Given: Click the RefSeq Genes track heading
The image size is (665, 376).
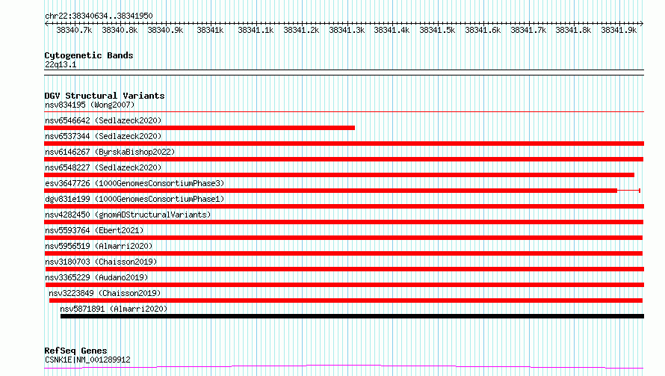Looking at the screenshot, I should coord(76,351).
